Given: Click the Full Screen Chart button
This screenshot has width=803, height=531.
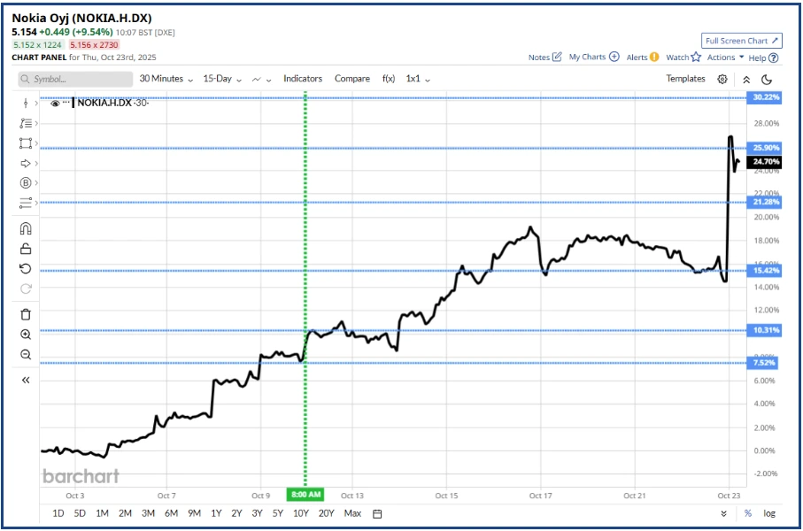Looking at the screenshot, I should point(742,41).
